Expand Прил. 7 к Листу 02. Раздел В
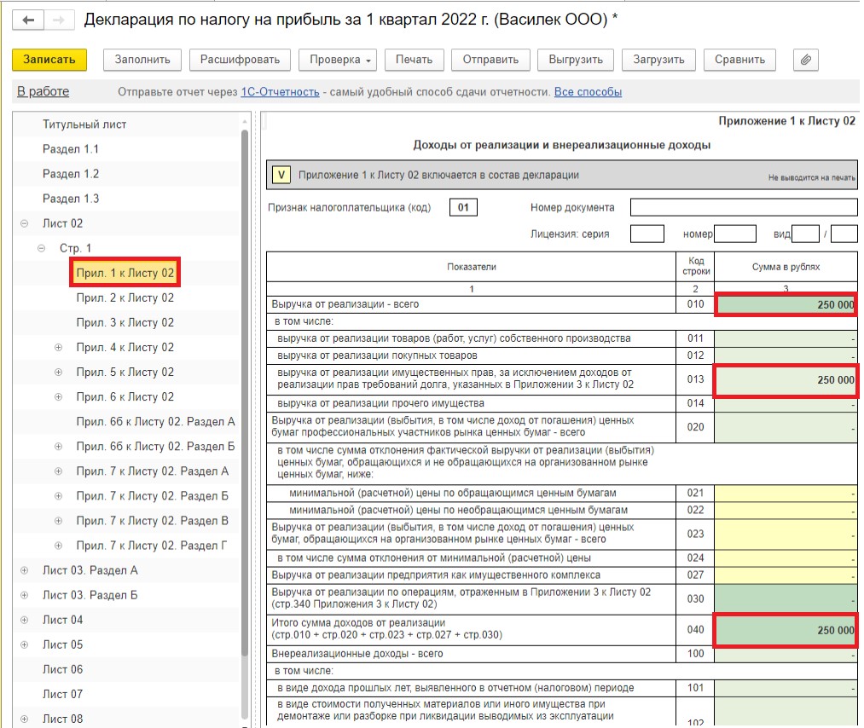This screenshot has height=728, width=864. 58,521
